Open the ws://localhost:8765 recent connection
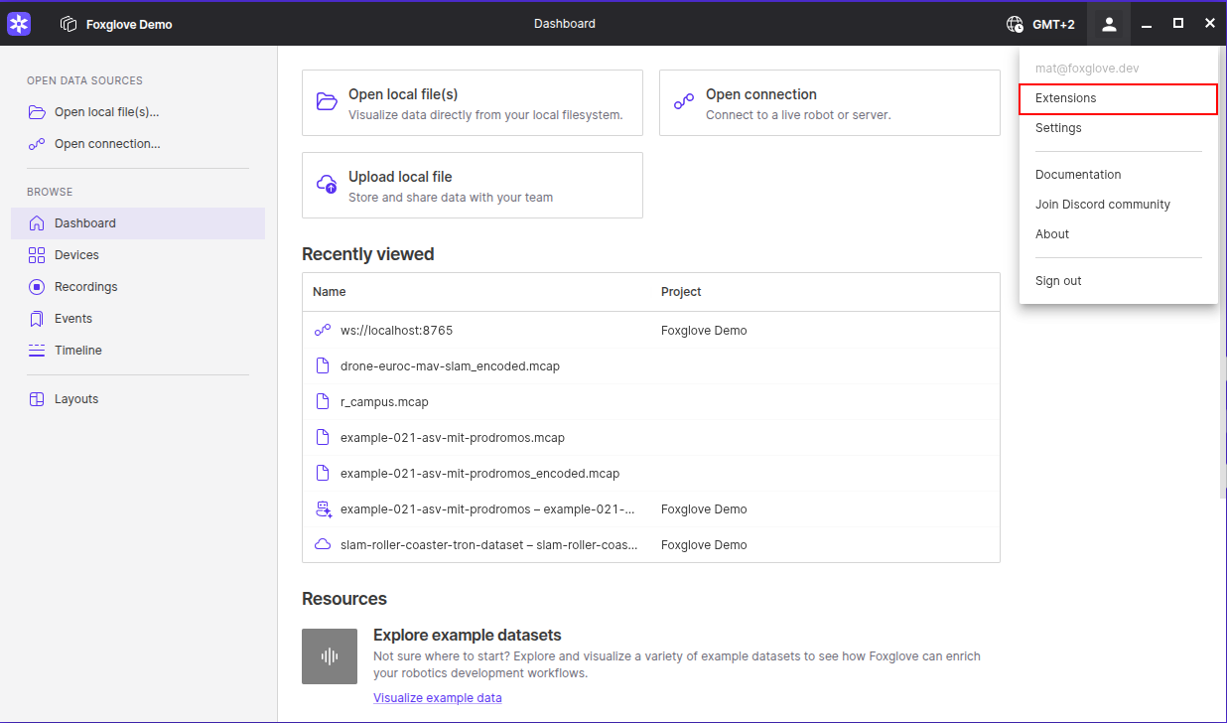Viewport: 1227px width, 723px height. click(x=396, y=331)
